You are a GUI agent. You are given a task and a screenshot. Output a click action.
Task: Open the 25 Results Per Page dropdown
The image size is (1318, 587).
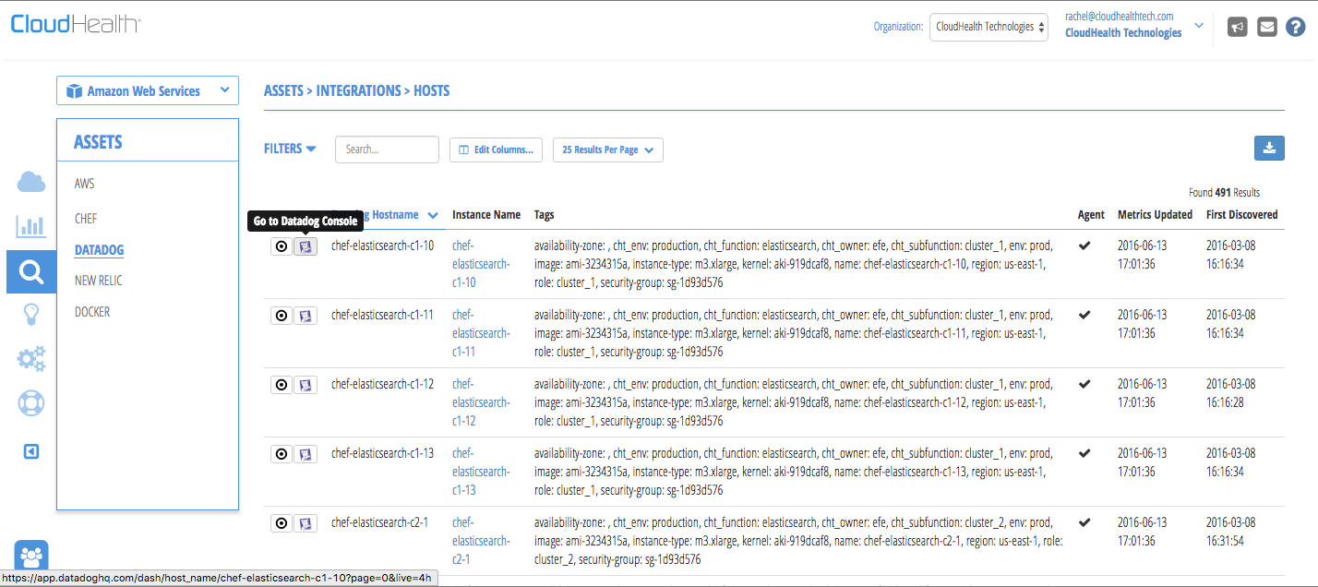coord(607,150)
